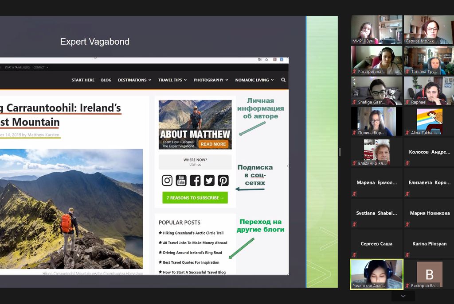Click the WHERE NOW? Utah box
Image resolution: width=454 pixels, height=304 pixels.
coord(195,162)
